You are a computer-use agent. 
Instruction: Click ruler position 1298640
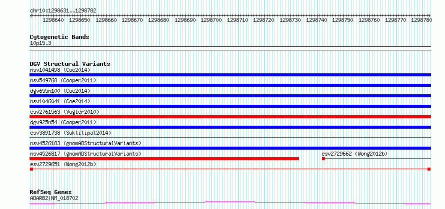click(x=53, y=20)
